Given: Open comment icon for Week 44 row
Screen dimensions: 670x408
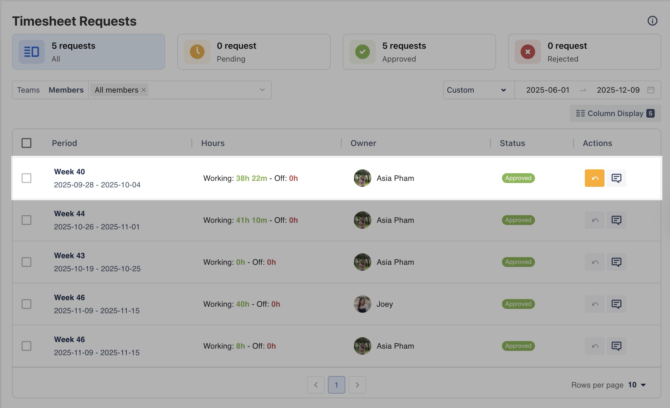Looking at the screenshot, I should [x=616, y=220].
